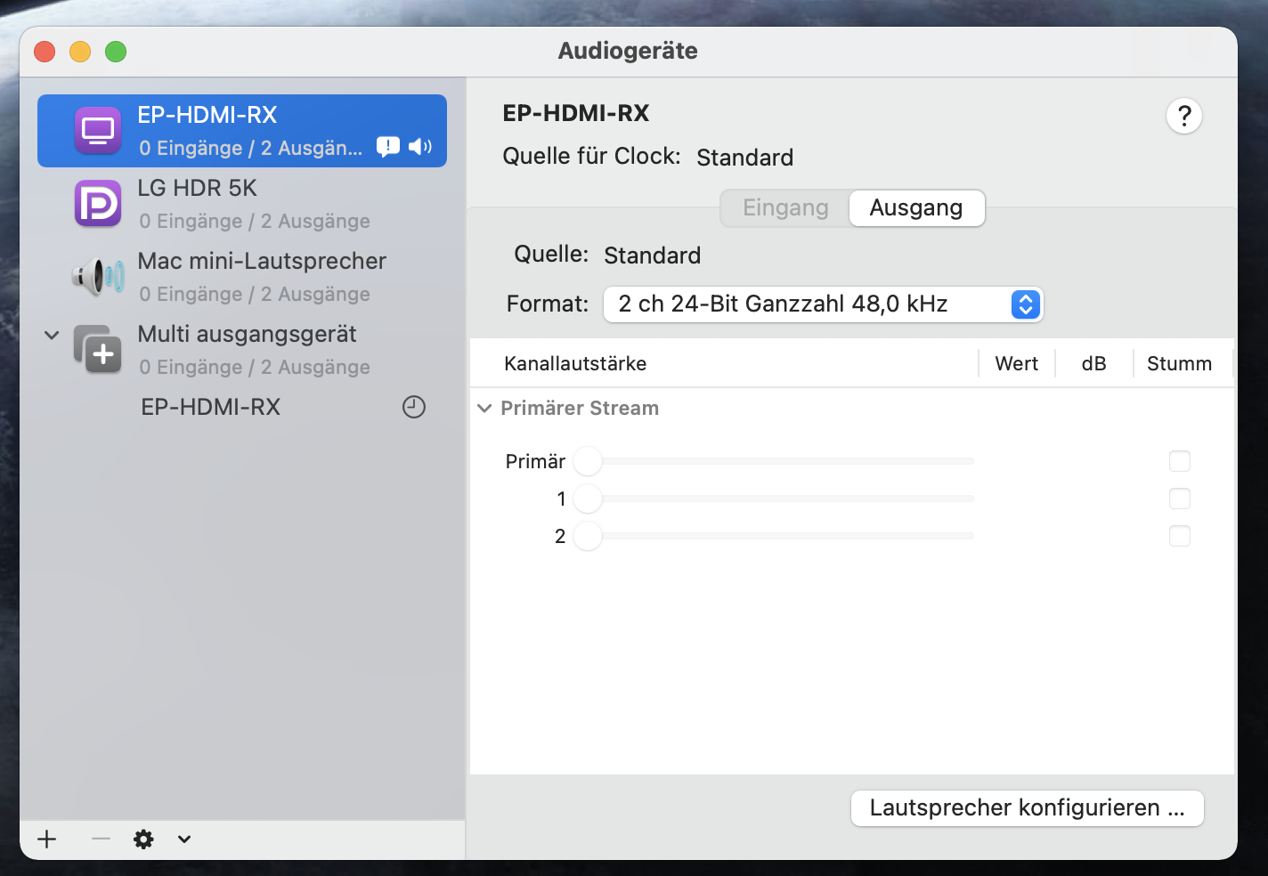
Task: Zoom the Audiogeräte window with green button
Action: 116,52
